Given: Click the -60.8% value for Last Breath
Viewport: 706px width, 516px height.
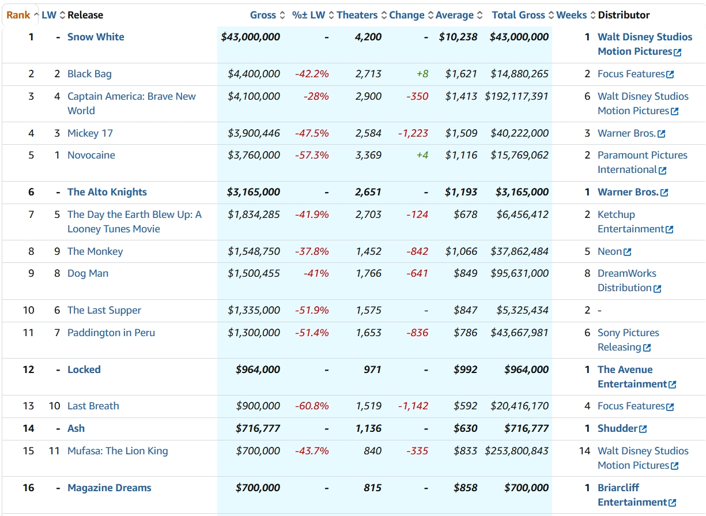Looking at the screenshot, I should tap(312, 406).
